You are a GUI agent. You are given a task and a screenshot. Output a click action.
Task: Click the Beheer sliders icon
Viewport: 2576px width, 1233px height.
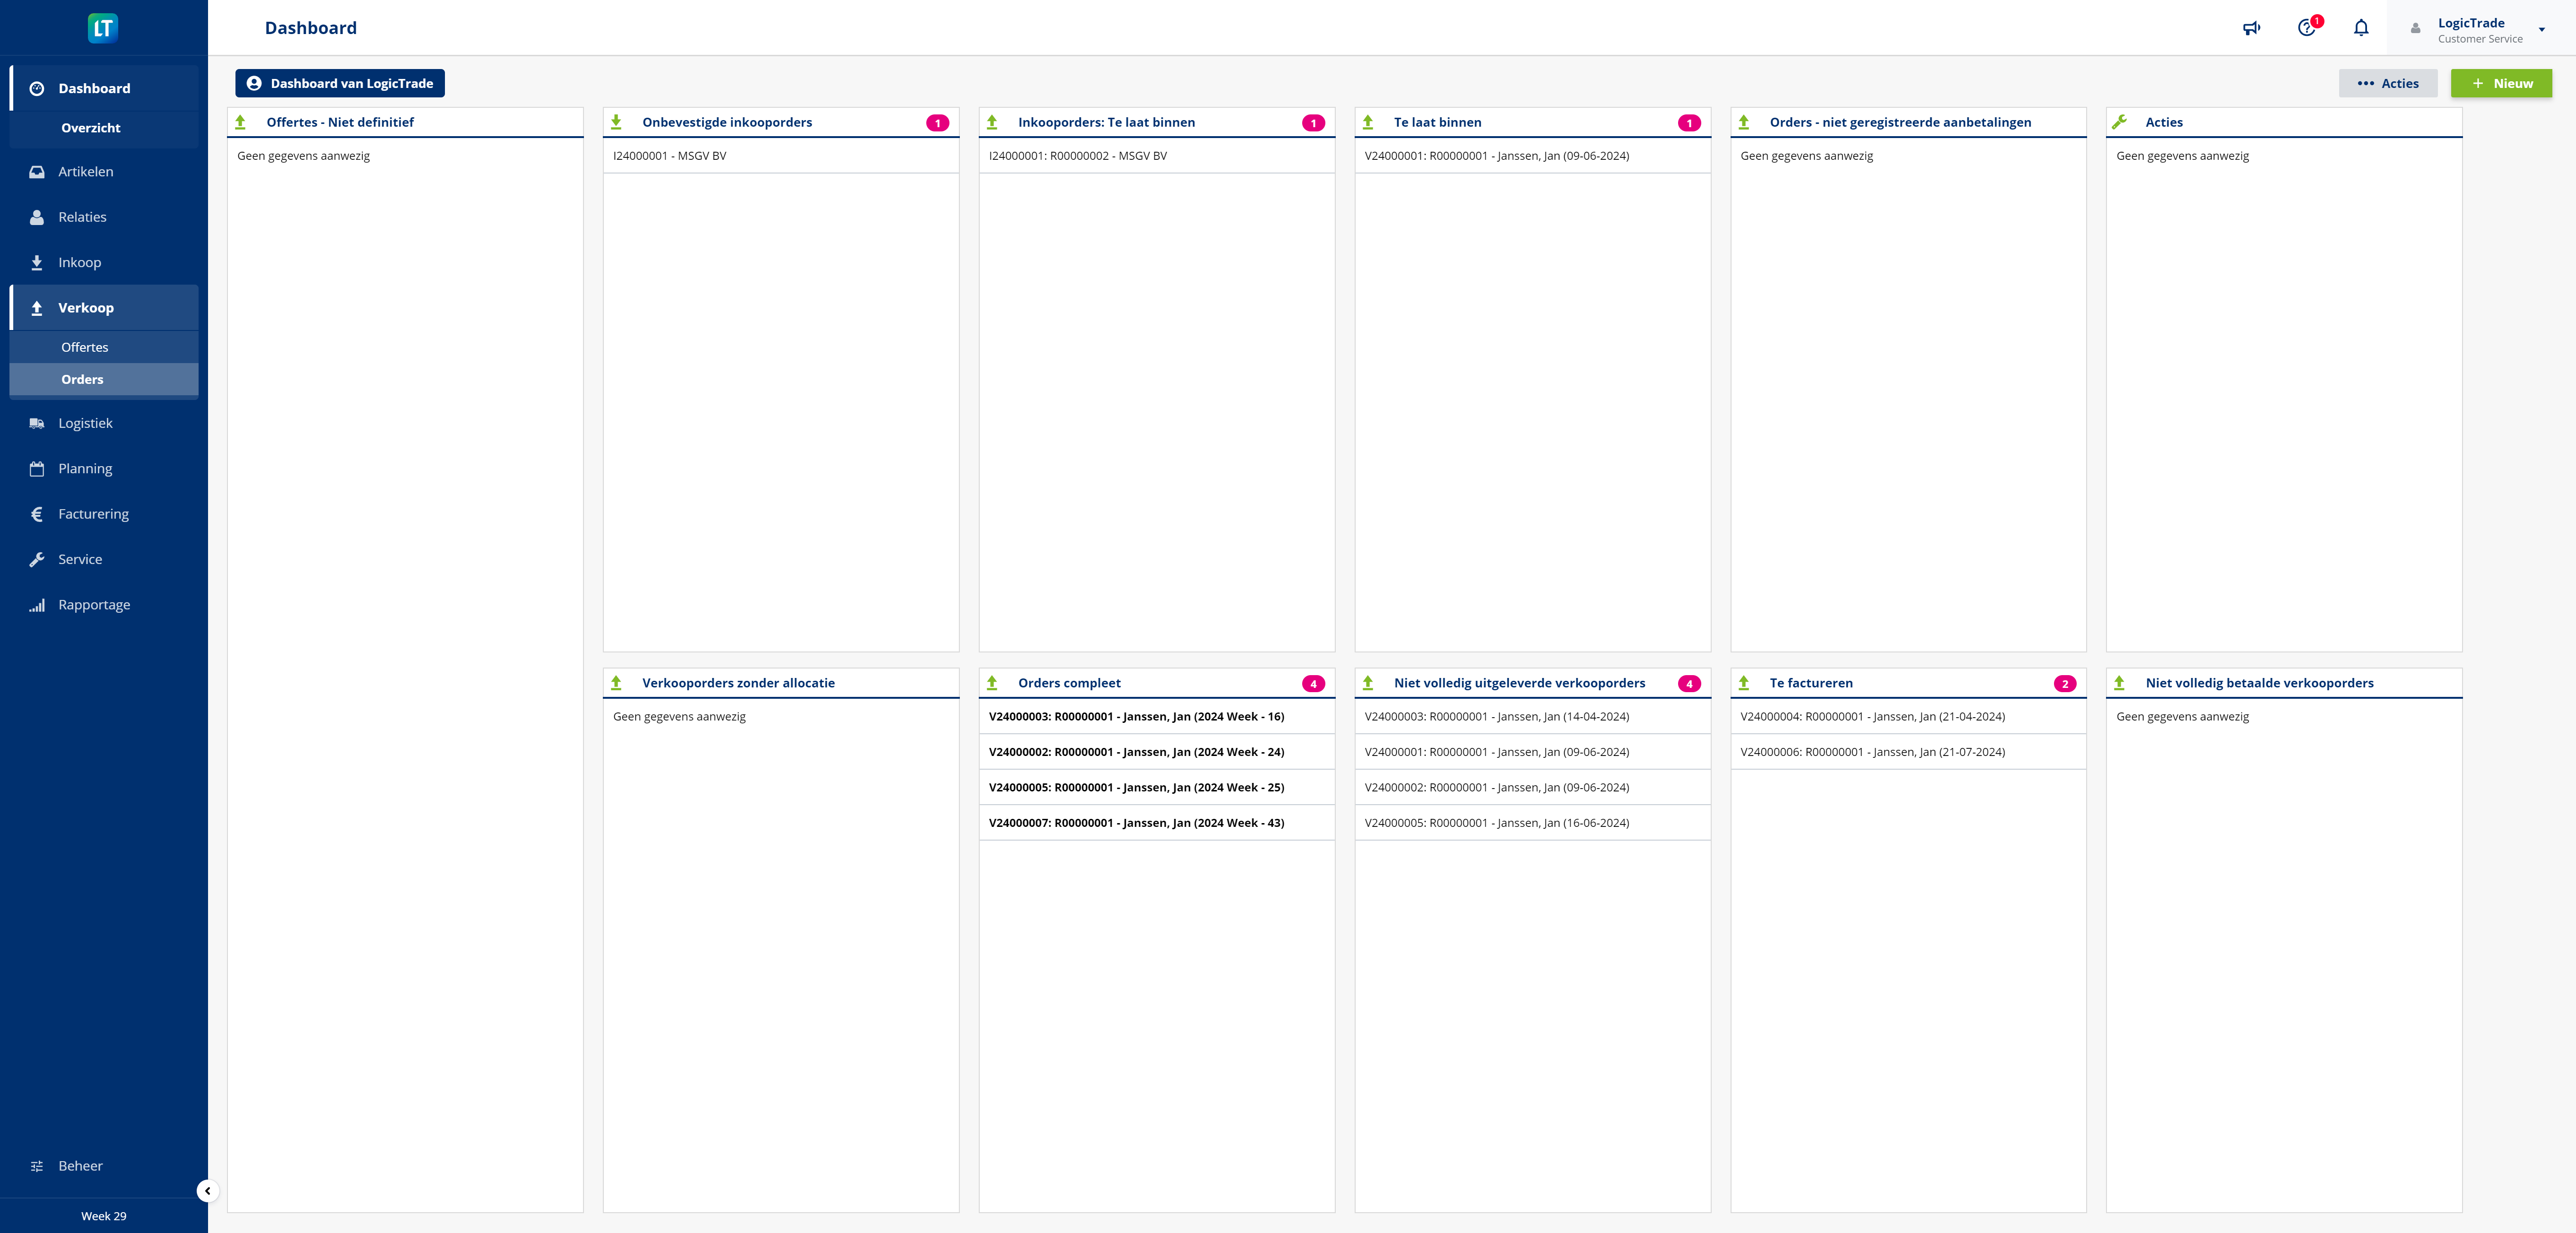[37, 1166]
